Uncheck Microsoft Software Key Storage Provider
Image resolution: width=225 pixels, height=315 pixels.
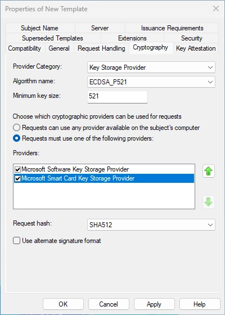(17, 169)
